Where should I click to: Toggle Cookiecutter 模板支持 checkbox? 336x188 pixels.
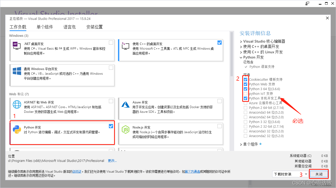coord(245,79)
